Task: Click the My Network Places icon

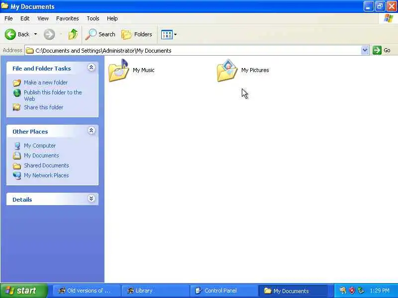Action: pos(17,175)
